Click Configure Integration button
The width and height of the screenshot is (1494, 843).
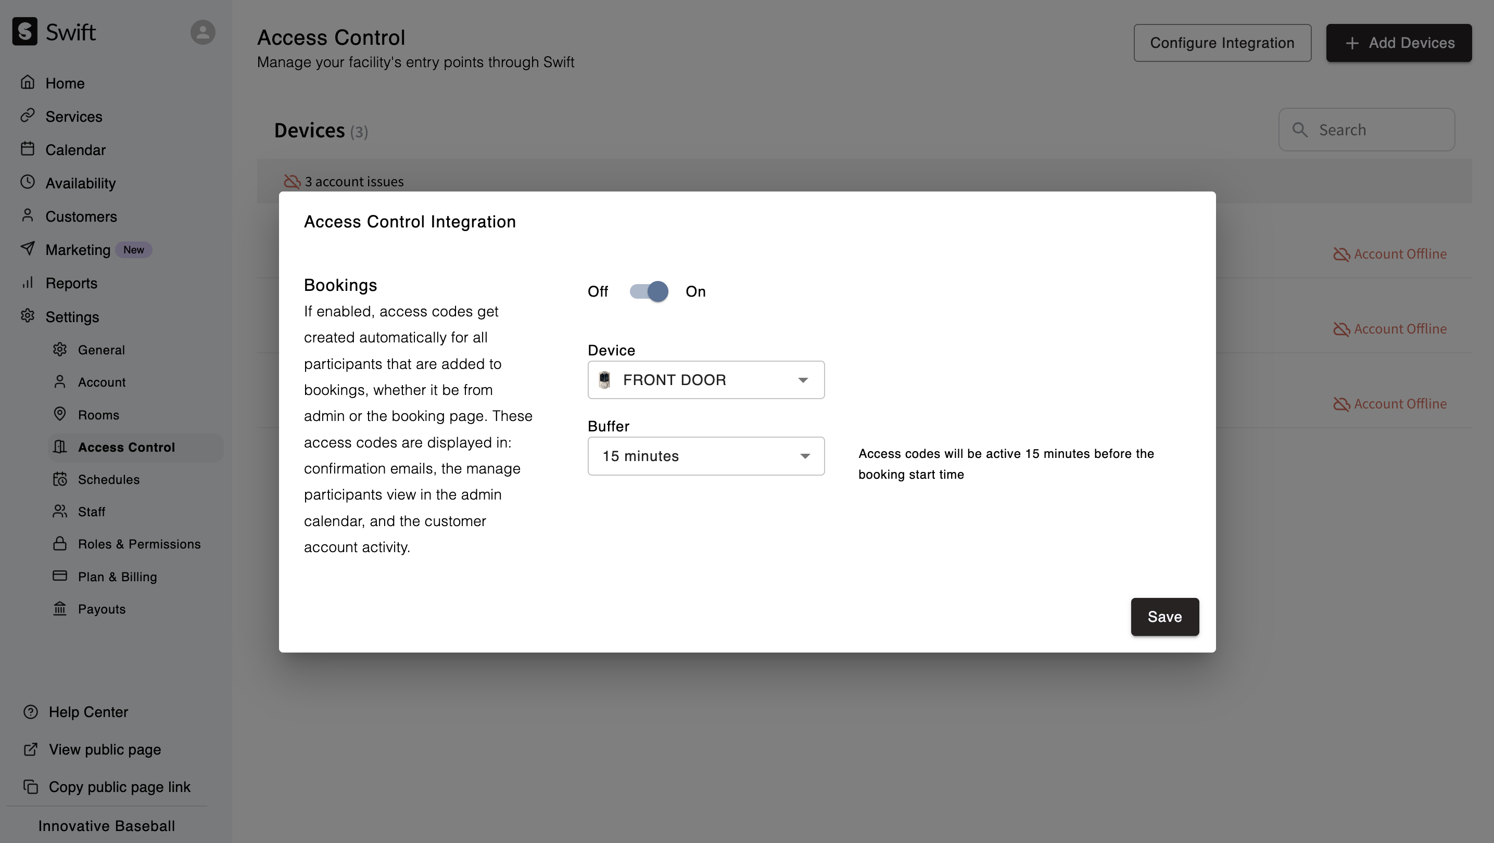pos(1222,43)
